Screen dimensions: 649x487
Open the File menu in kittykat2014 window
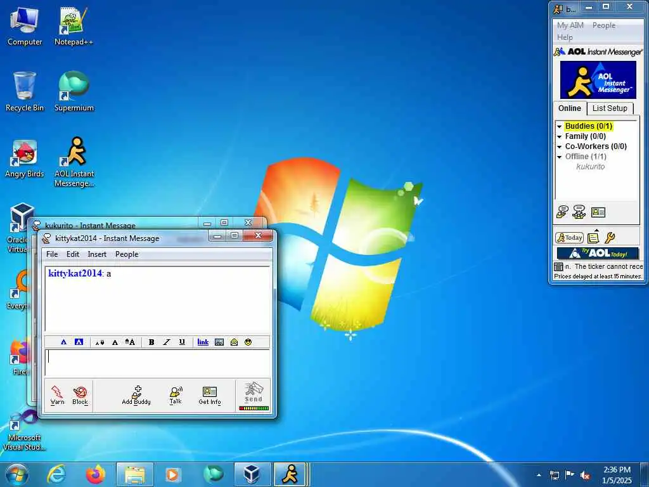click(x=52, y=254)
